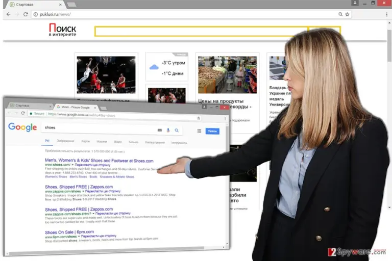
Task: Select the Стартовая tab in the main browser
Action: 35,5
